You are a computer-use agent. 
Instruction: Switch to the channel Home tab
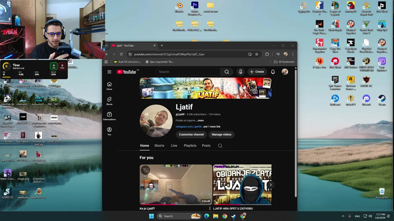(144, 146)
